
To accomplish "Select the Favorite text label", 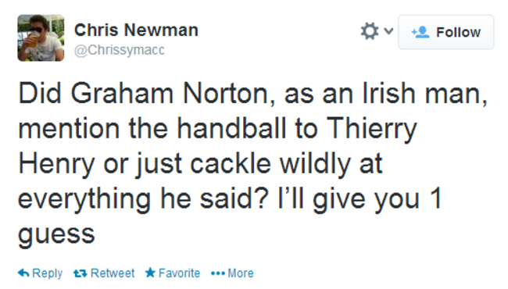I will click(179, 273).
